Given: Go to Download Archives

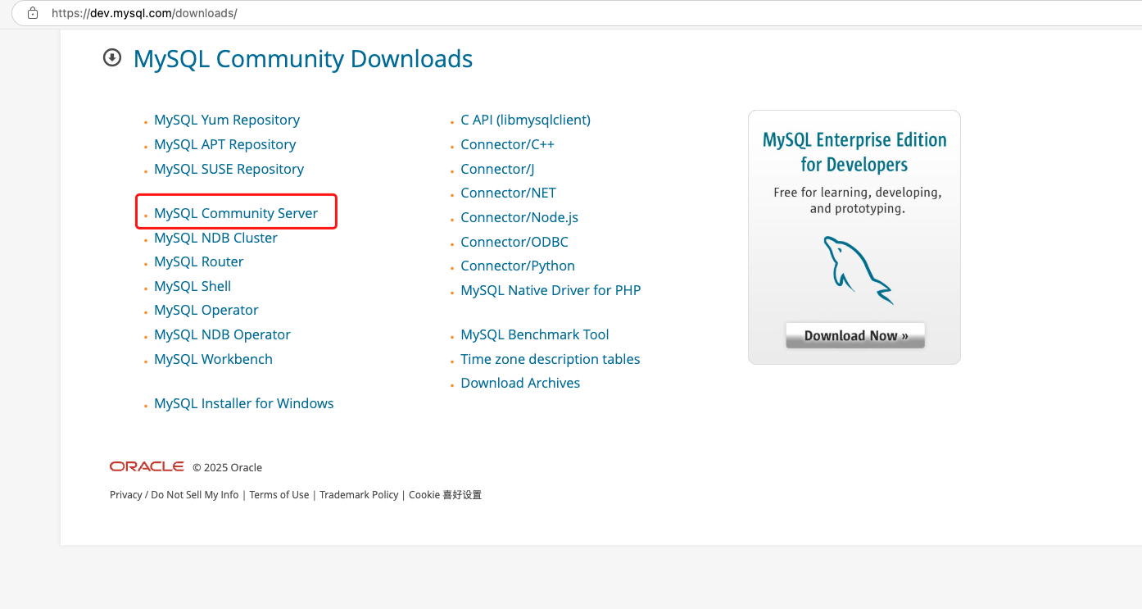Looking at the screenshot, I should 520,383.
